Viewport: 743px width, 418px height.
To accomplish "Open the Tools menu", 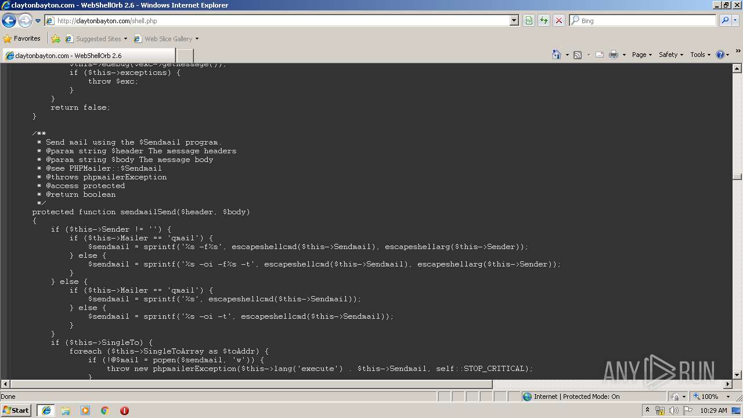I will tap(700, 55).
